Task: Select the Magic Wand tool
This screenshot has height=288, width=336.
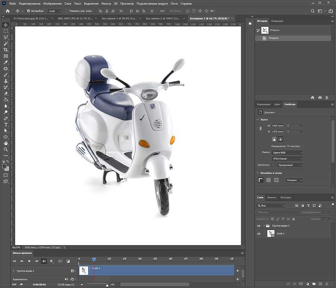Action: (x=6, y=44)
